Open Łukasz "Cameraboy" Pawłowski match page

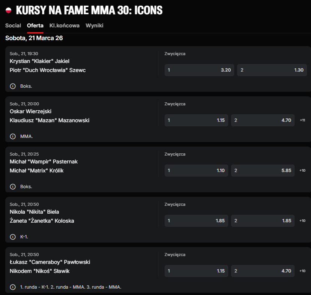tap(50, 262)
